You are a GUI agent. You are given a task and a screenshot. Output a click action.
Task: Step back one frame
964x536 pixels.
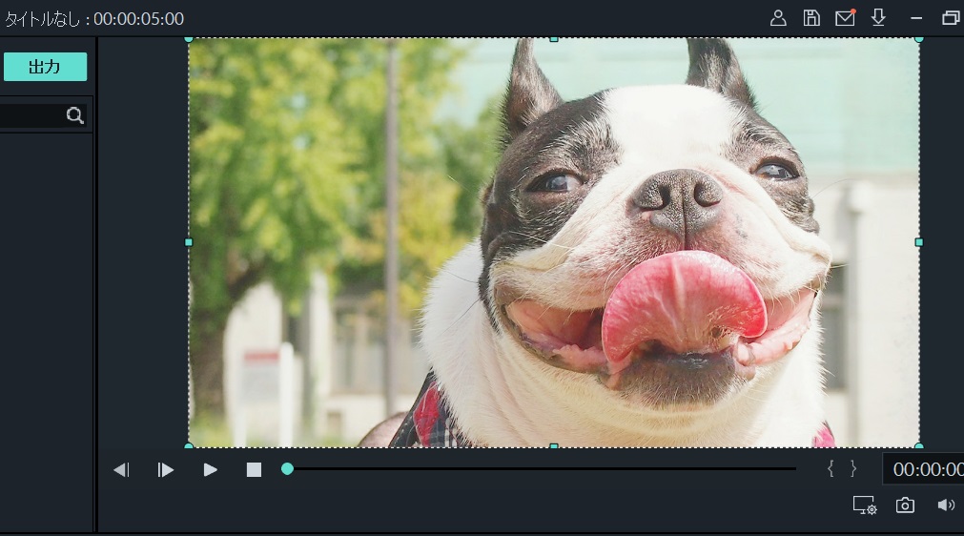pyautogui.click(x=121, y=470)
